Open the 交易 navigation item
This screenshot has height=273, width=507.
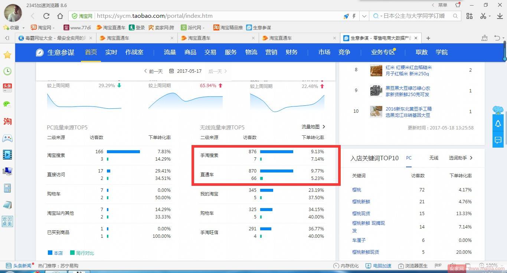click(210, 52)
